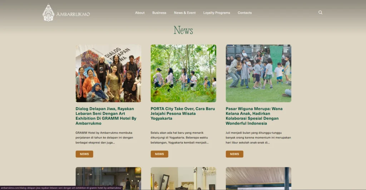Open the second-row left article thumbnail with storefront
Image resolution: width=366 pixels, height=190 pixels.
point(108,178)
